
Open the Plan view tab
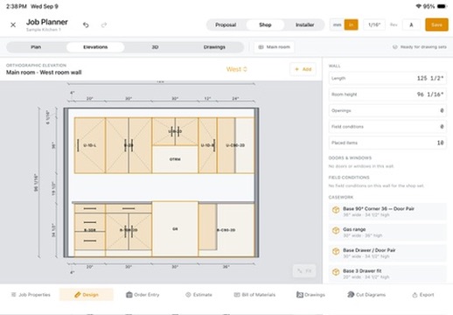tap(36, 47)
